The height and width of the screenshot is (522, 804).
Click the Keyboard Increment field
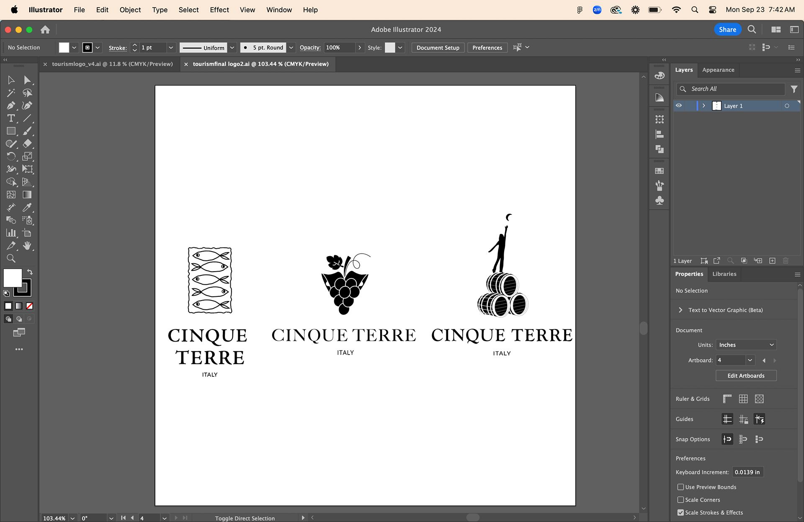[747, 472]
